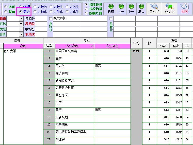Click the 专业备注 column header
The height and width of the screenshot is (145, 193).
tap(112, 46)
